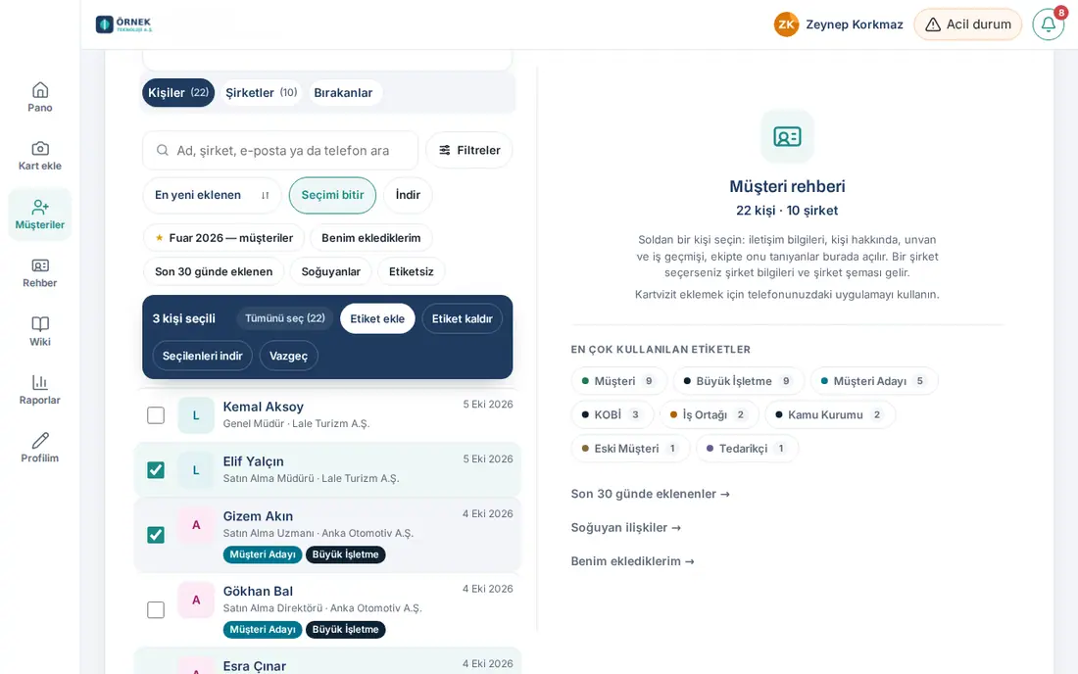Toggle Seçimi bitir selection mode

click(x=333, y=195)
